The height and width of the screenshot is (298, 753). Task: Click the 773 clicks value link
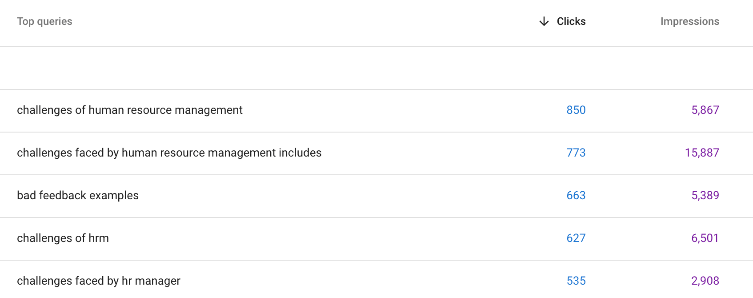click(x=576, y=153)
